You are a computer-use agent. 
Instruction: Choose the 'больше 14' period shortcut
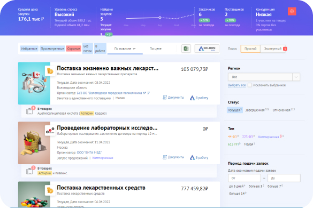click(238, 194)
